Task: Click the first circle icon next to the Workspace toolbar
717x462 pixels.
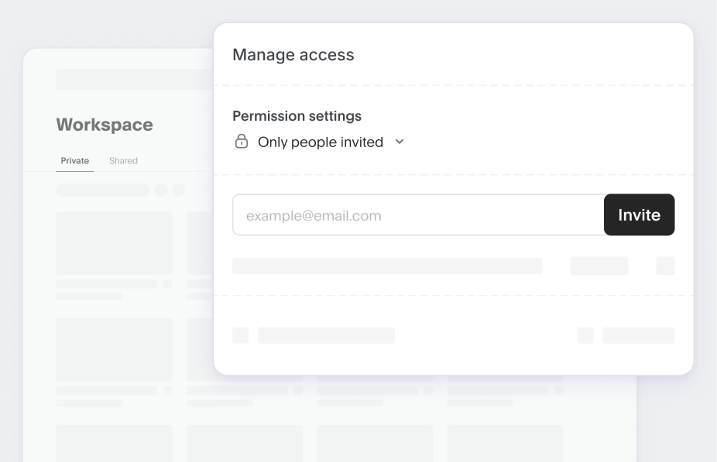Action: tap(160, 189)
